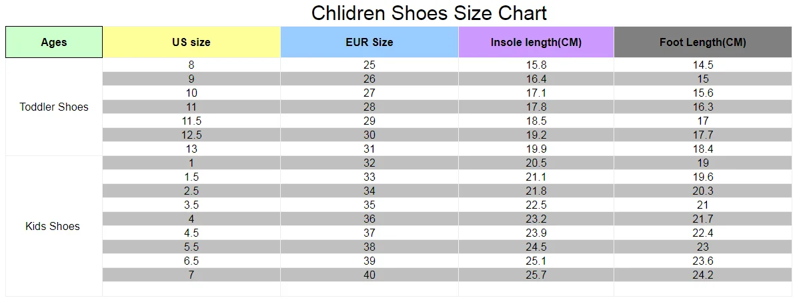Screen dimensions: 801x306
Task: Select US size 11.5 cell
Action: coord(191,121)
